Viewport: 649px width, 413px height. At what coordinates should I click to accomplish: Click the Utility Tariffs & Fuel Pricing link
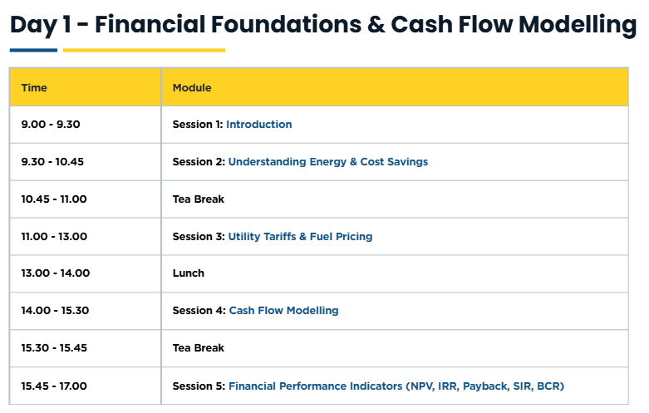coord(300,237)
